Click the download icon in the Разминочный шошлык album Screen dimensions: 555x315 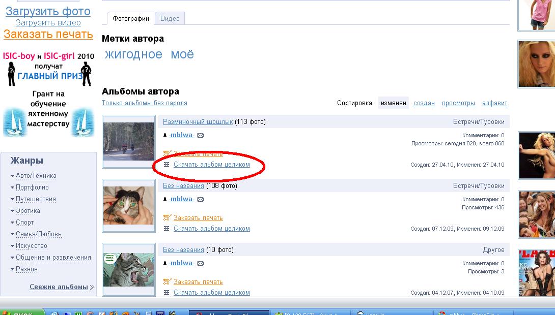click(x=166, y=165)
